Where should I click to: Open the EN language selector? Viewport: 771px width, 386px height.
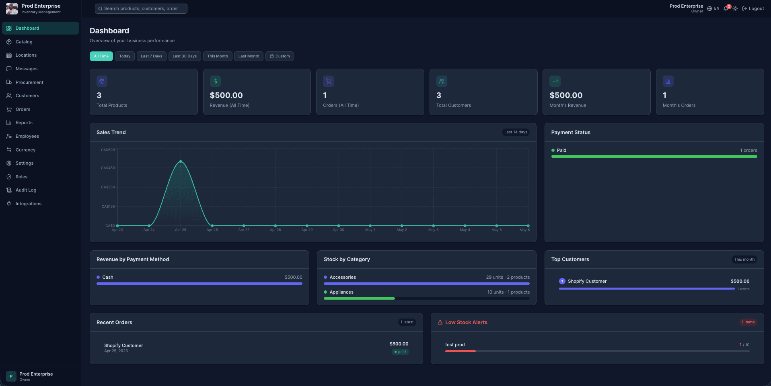(713, 8)
